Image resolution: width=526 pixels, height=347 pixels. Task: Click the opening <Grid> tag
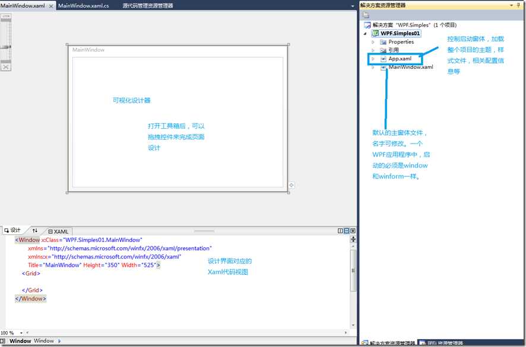31,273
